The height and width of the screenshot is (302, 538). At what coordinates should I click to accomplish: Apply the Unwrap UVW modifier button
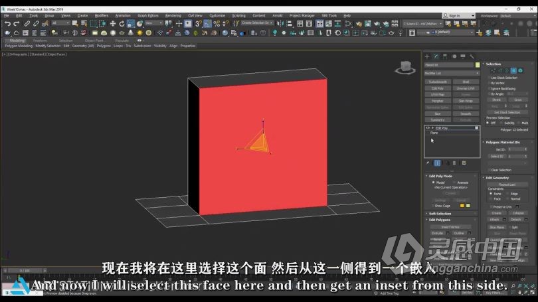coord(466,88)
